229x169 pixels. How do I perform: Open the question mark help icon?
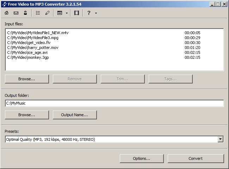[x=89, y=13]
